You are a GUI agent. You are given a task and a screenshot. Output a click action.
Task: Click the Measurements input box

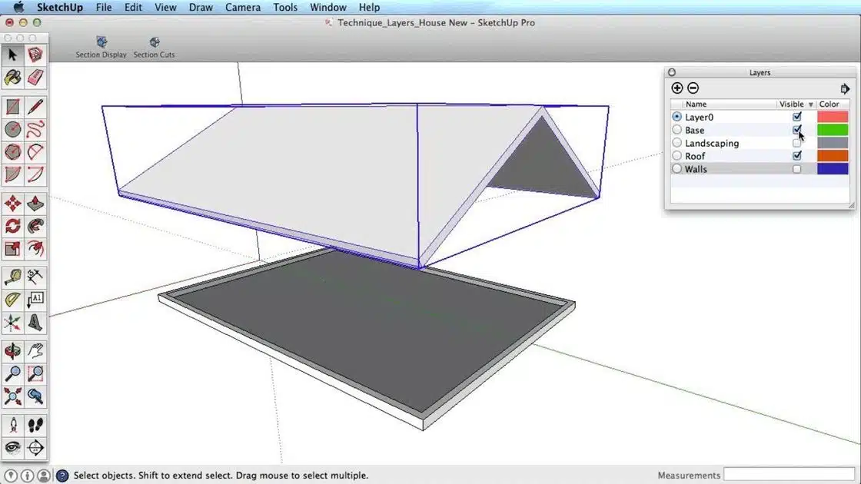pos(790,475)
